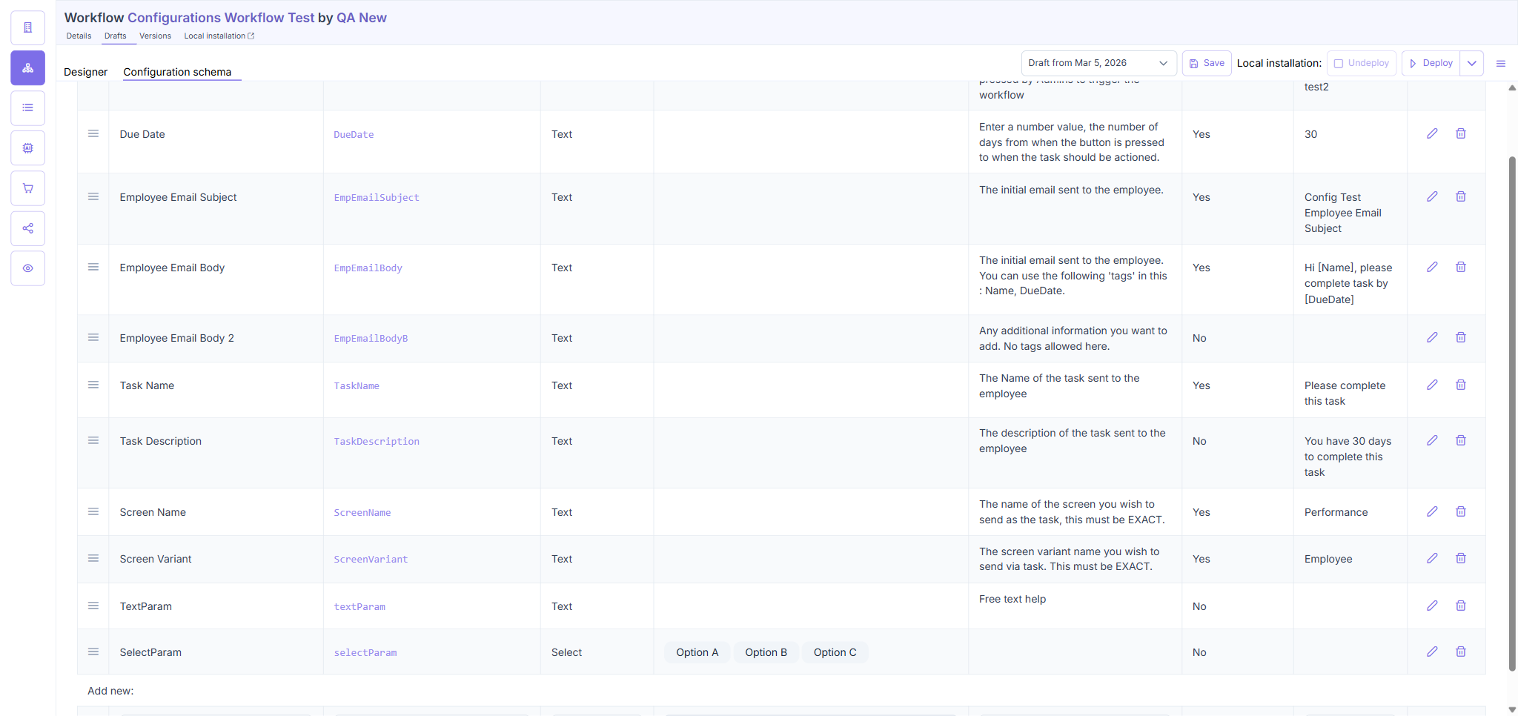Delete the Employee Email Subject row
1518x716 pixels.
(1460, 196)
